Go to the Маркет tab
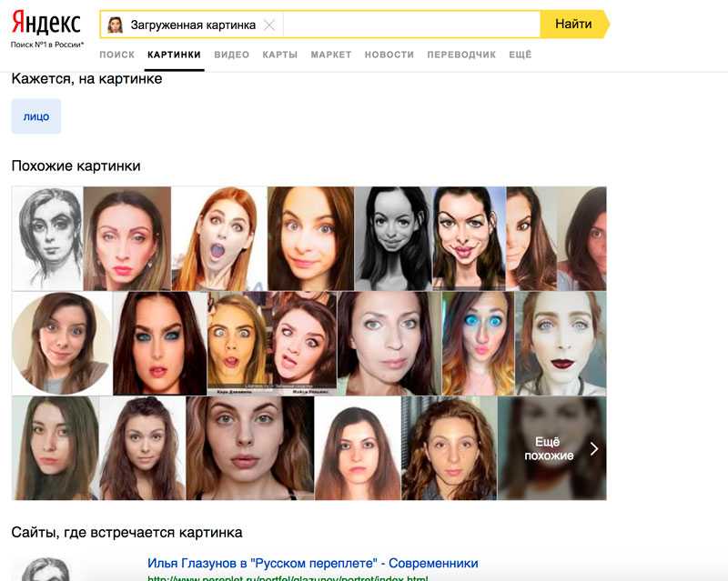This screenshot has width=728, height=581. 331,55
